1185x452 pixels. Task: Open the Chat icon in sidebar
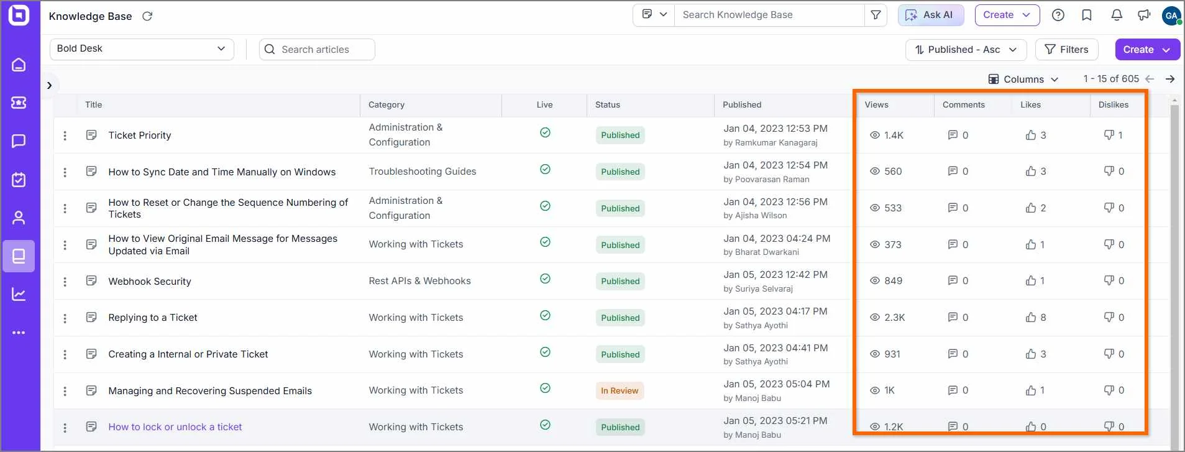point(19,141)
